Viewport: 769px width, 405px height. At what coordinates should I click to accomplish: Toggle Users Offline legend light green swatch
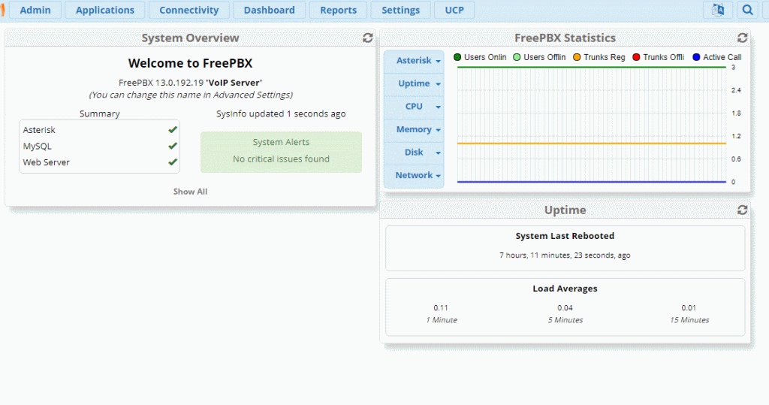[x=517, y=57]
